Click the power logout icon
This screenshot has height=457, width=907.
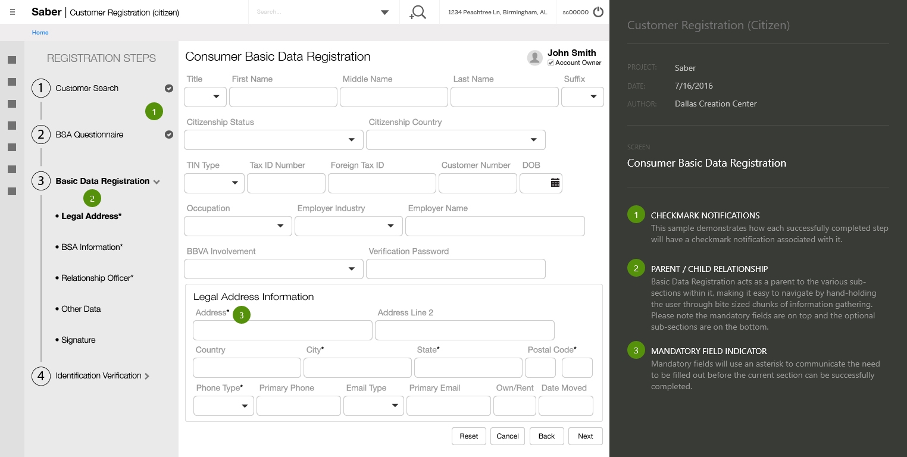[598, 12]
